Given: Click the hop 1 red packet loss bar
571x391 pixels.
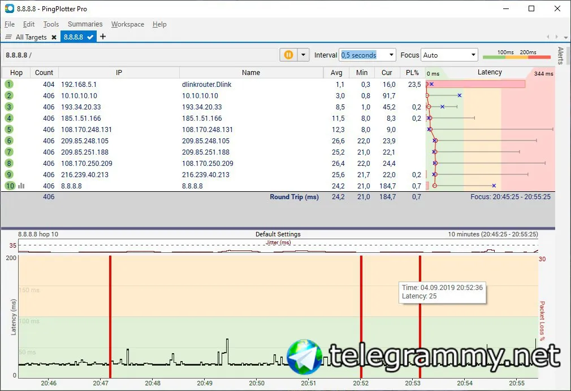Looking at the screenshot, I should pos(476,84).
